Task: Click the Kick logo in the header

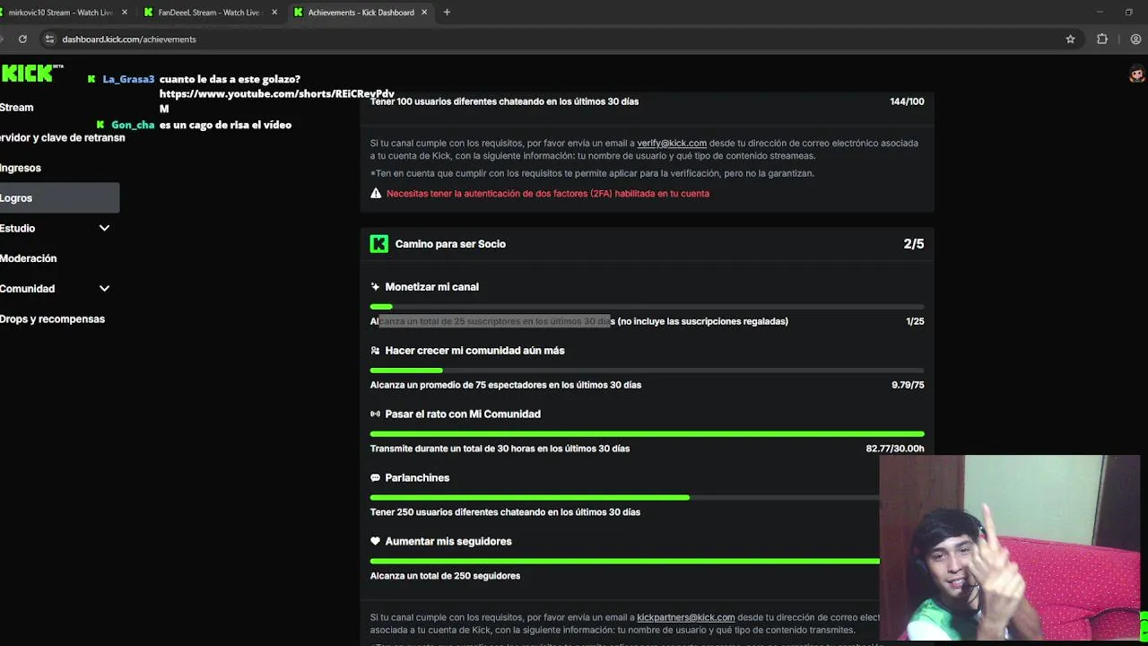Action: [x=31, y=74]
